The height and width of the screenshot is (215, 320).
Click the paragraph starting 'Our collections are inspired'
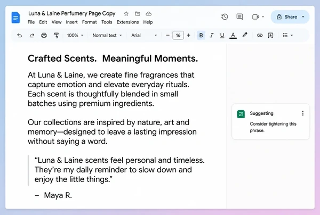[x=112, y=132]
